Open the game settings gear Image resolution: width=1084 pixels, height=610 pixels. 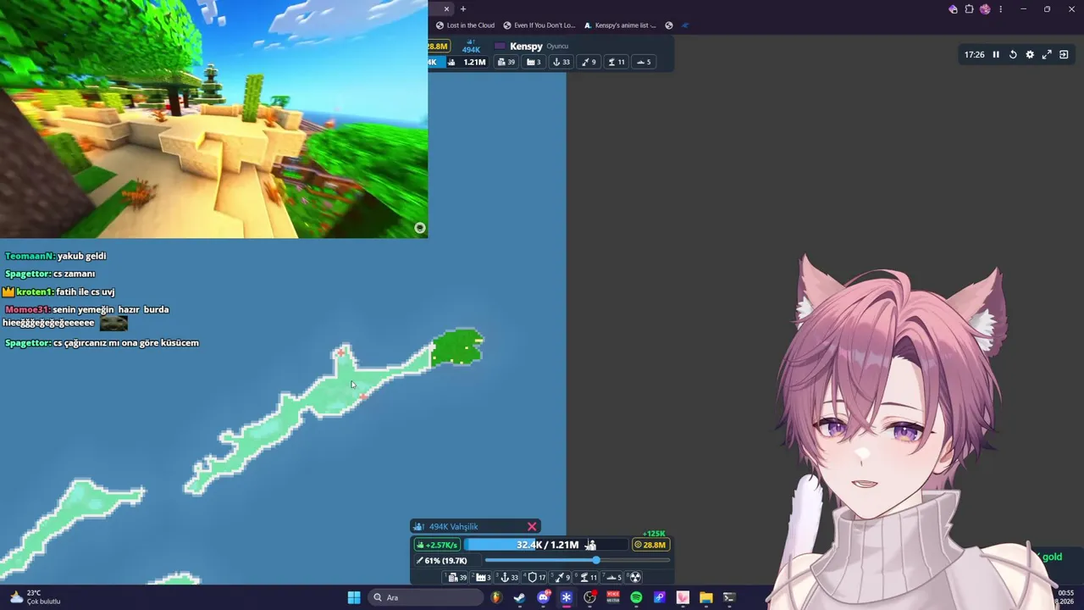(x=1030, y=54)
